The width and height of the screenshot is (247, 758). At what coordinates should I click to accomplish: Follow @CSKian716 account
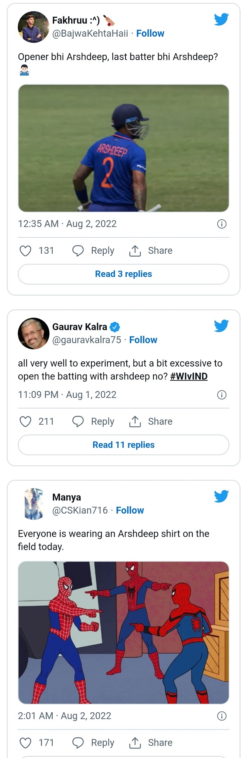[x=130, y=510]
